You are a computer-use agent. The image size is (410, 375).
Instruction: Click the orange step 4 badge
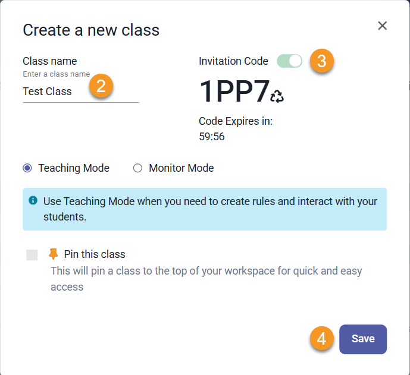pos(321,339)
